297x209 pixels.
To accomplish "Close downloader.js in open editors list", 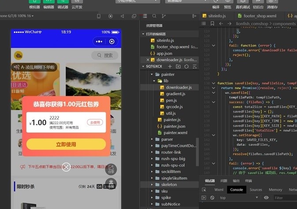I will (148, 60).
